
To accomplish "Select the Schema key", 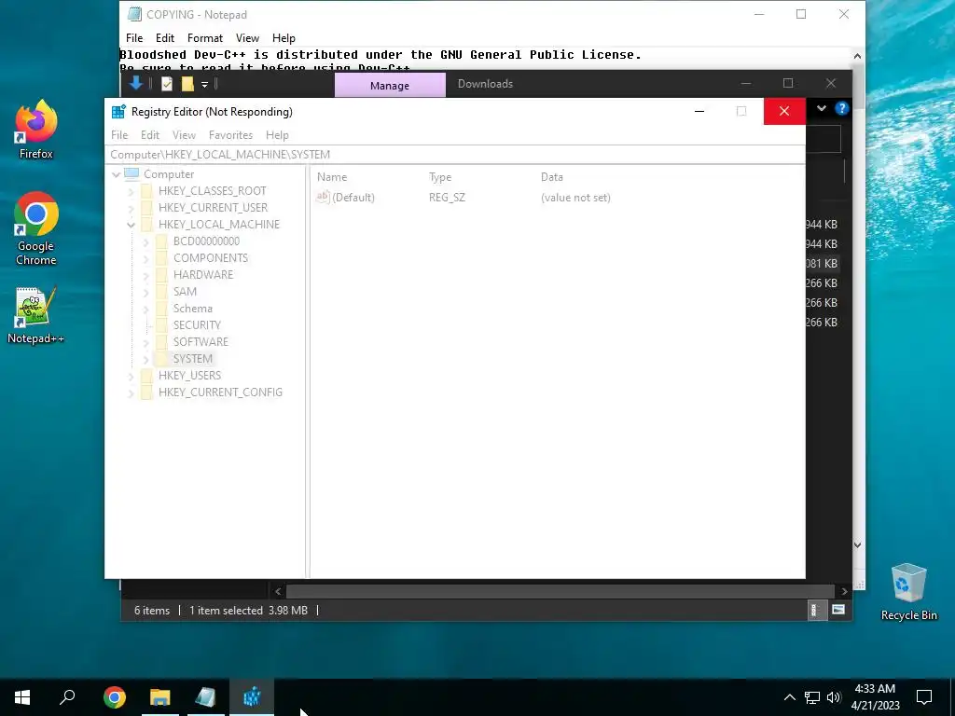I will click(x=192, y=309).
